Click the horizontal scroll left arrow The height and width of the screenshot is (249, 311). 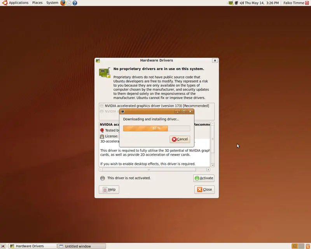[x=101, y=170]
